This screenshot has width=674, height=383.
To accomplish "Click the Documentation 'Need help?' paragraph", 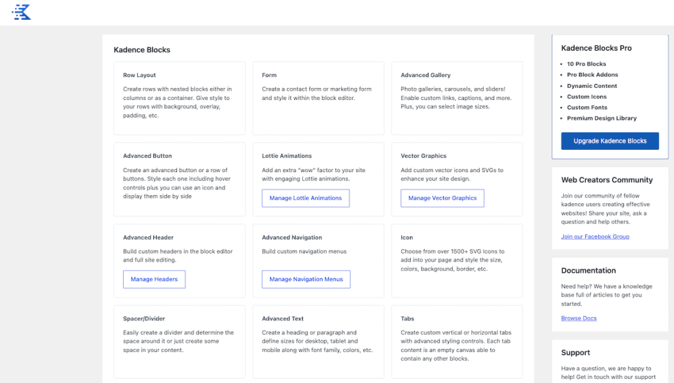I will (606, 295).
